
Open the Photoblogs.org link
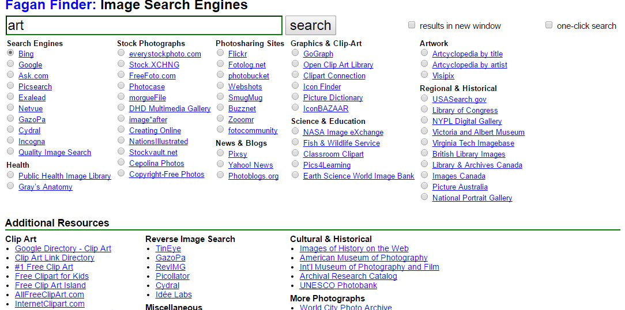(254, 176)
